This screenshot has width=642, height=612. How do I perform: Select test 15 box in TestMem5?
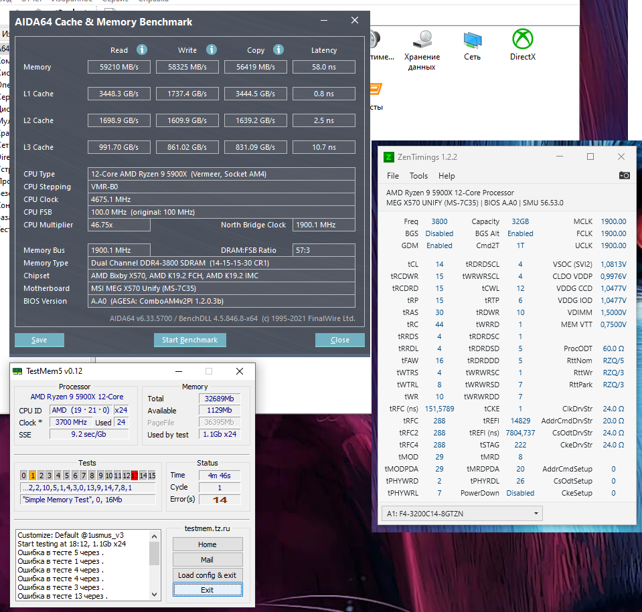point(152,476)
